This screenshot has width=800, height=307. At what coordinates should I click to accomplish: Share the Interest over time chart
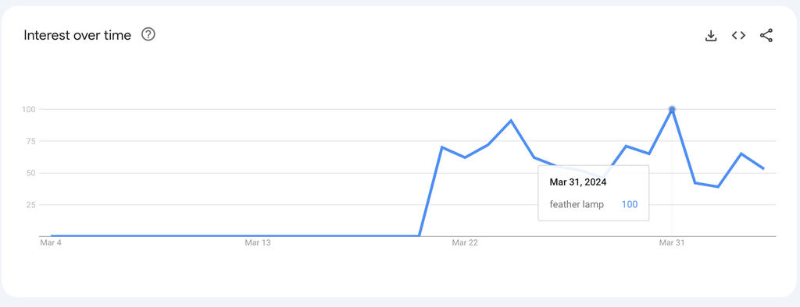(x=766, y=35)
